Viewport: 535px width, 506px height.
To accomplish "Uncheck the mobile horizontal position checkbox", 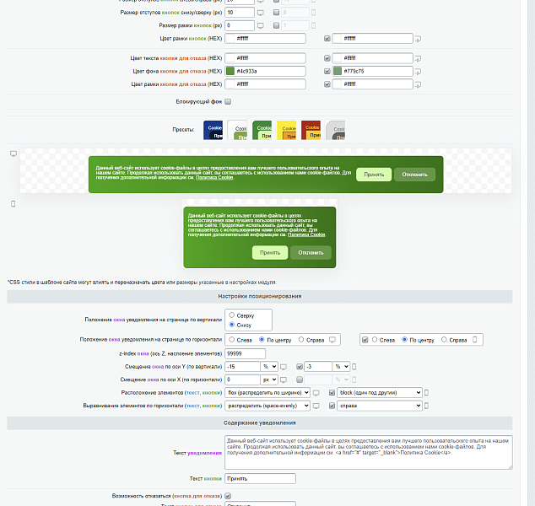I will (365, 340).
